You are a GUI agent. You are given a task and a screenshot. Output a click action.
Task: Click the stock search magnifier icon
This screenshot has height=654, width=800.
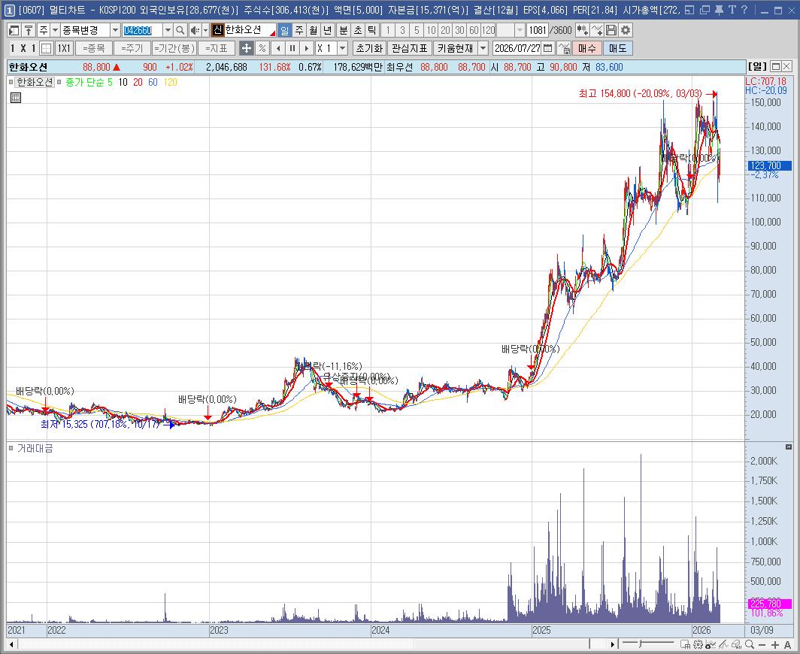click(x=180, y=31)
